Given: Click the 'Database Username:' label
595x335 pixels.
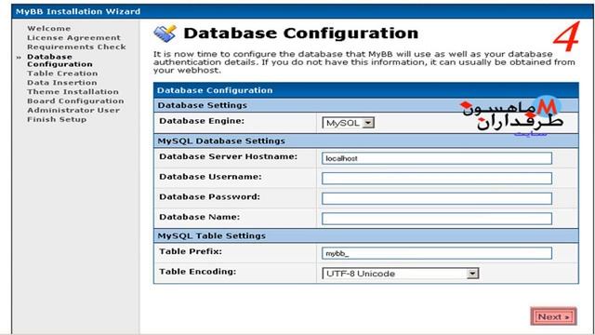Looking at the screenshot, I should [210, 177].
